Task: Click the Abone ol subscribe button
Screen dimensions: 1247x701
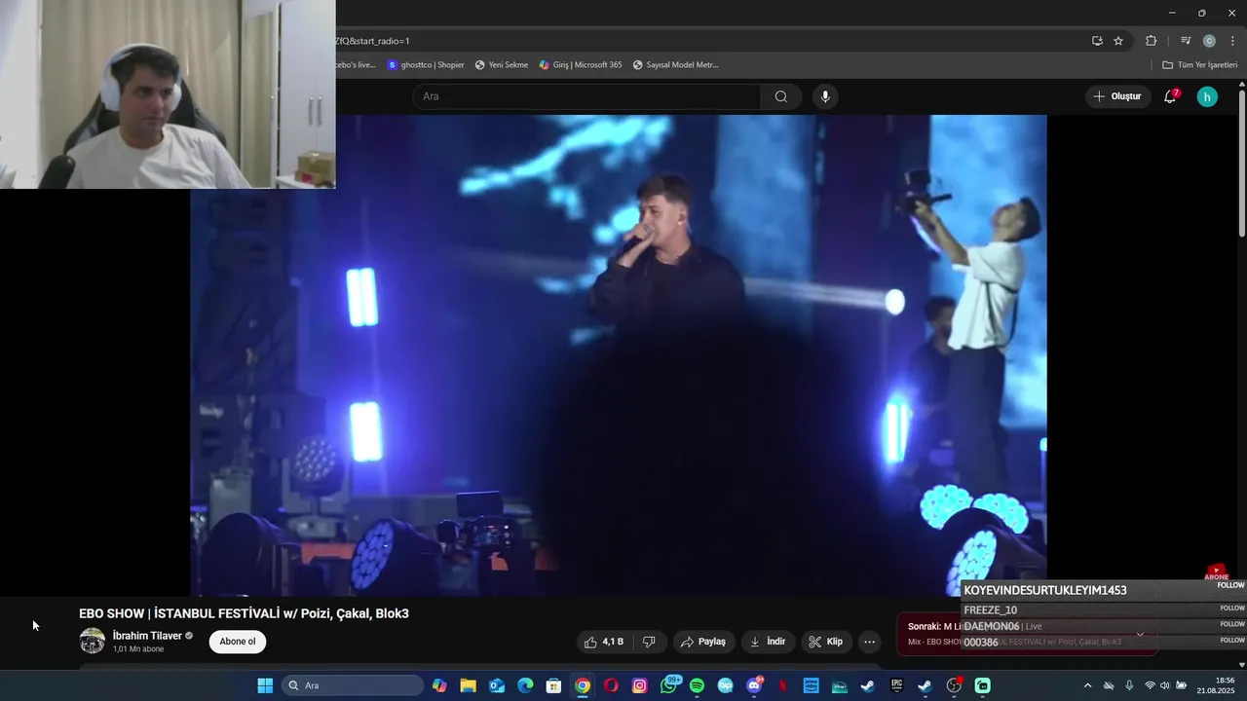Action: point(238,642)
